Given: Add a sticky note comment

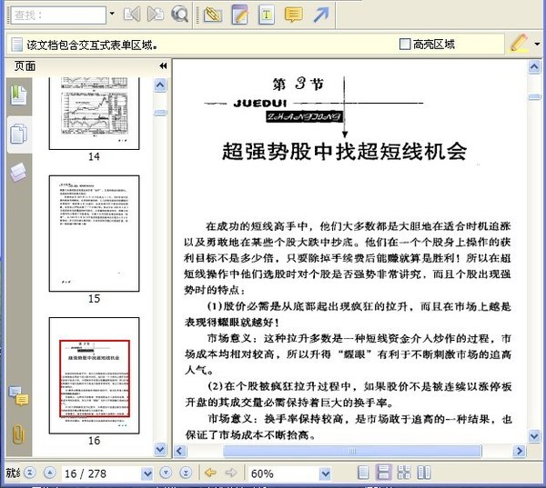Looking at the screenshot, I should click(x=294, y=15).
